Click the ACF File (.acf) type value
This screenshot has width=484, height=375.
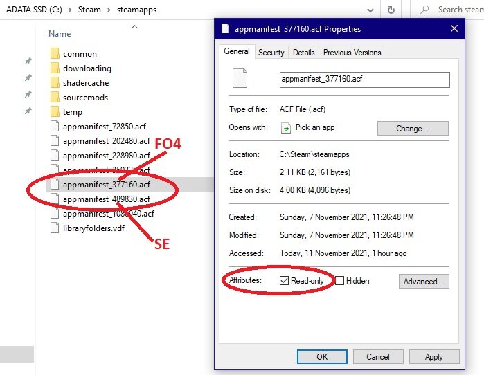303,109
